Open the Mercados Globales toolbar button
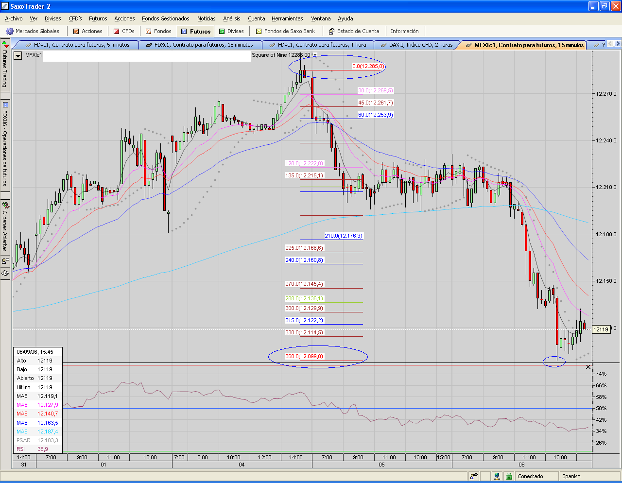 [33, 31]
